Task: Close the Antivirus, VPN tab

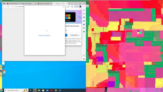Action: (51, 4)
